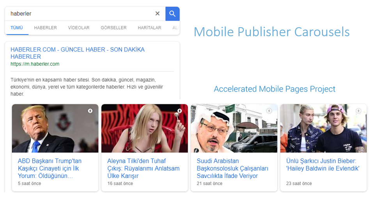
Task: Open the VİDEOLAR tab
Action: point(79,28)
